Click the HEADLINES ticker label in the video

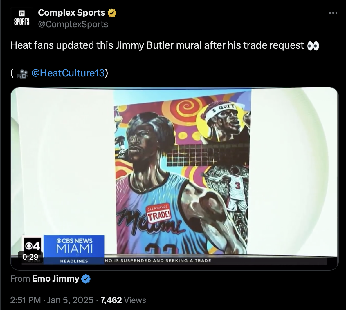click(74, 261)
